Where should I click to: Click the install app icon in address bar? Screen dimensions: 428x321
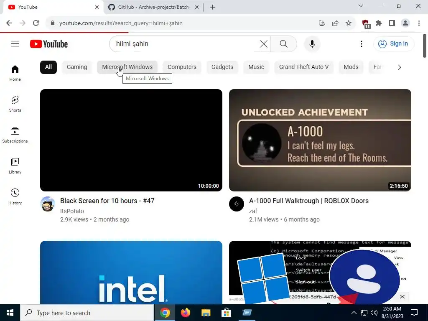322,23
